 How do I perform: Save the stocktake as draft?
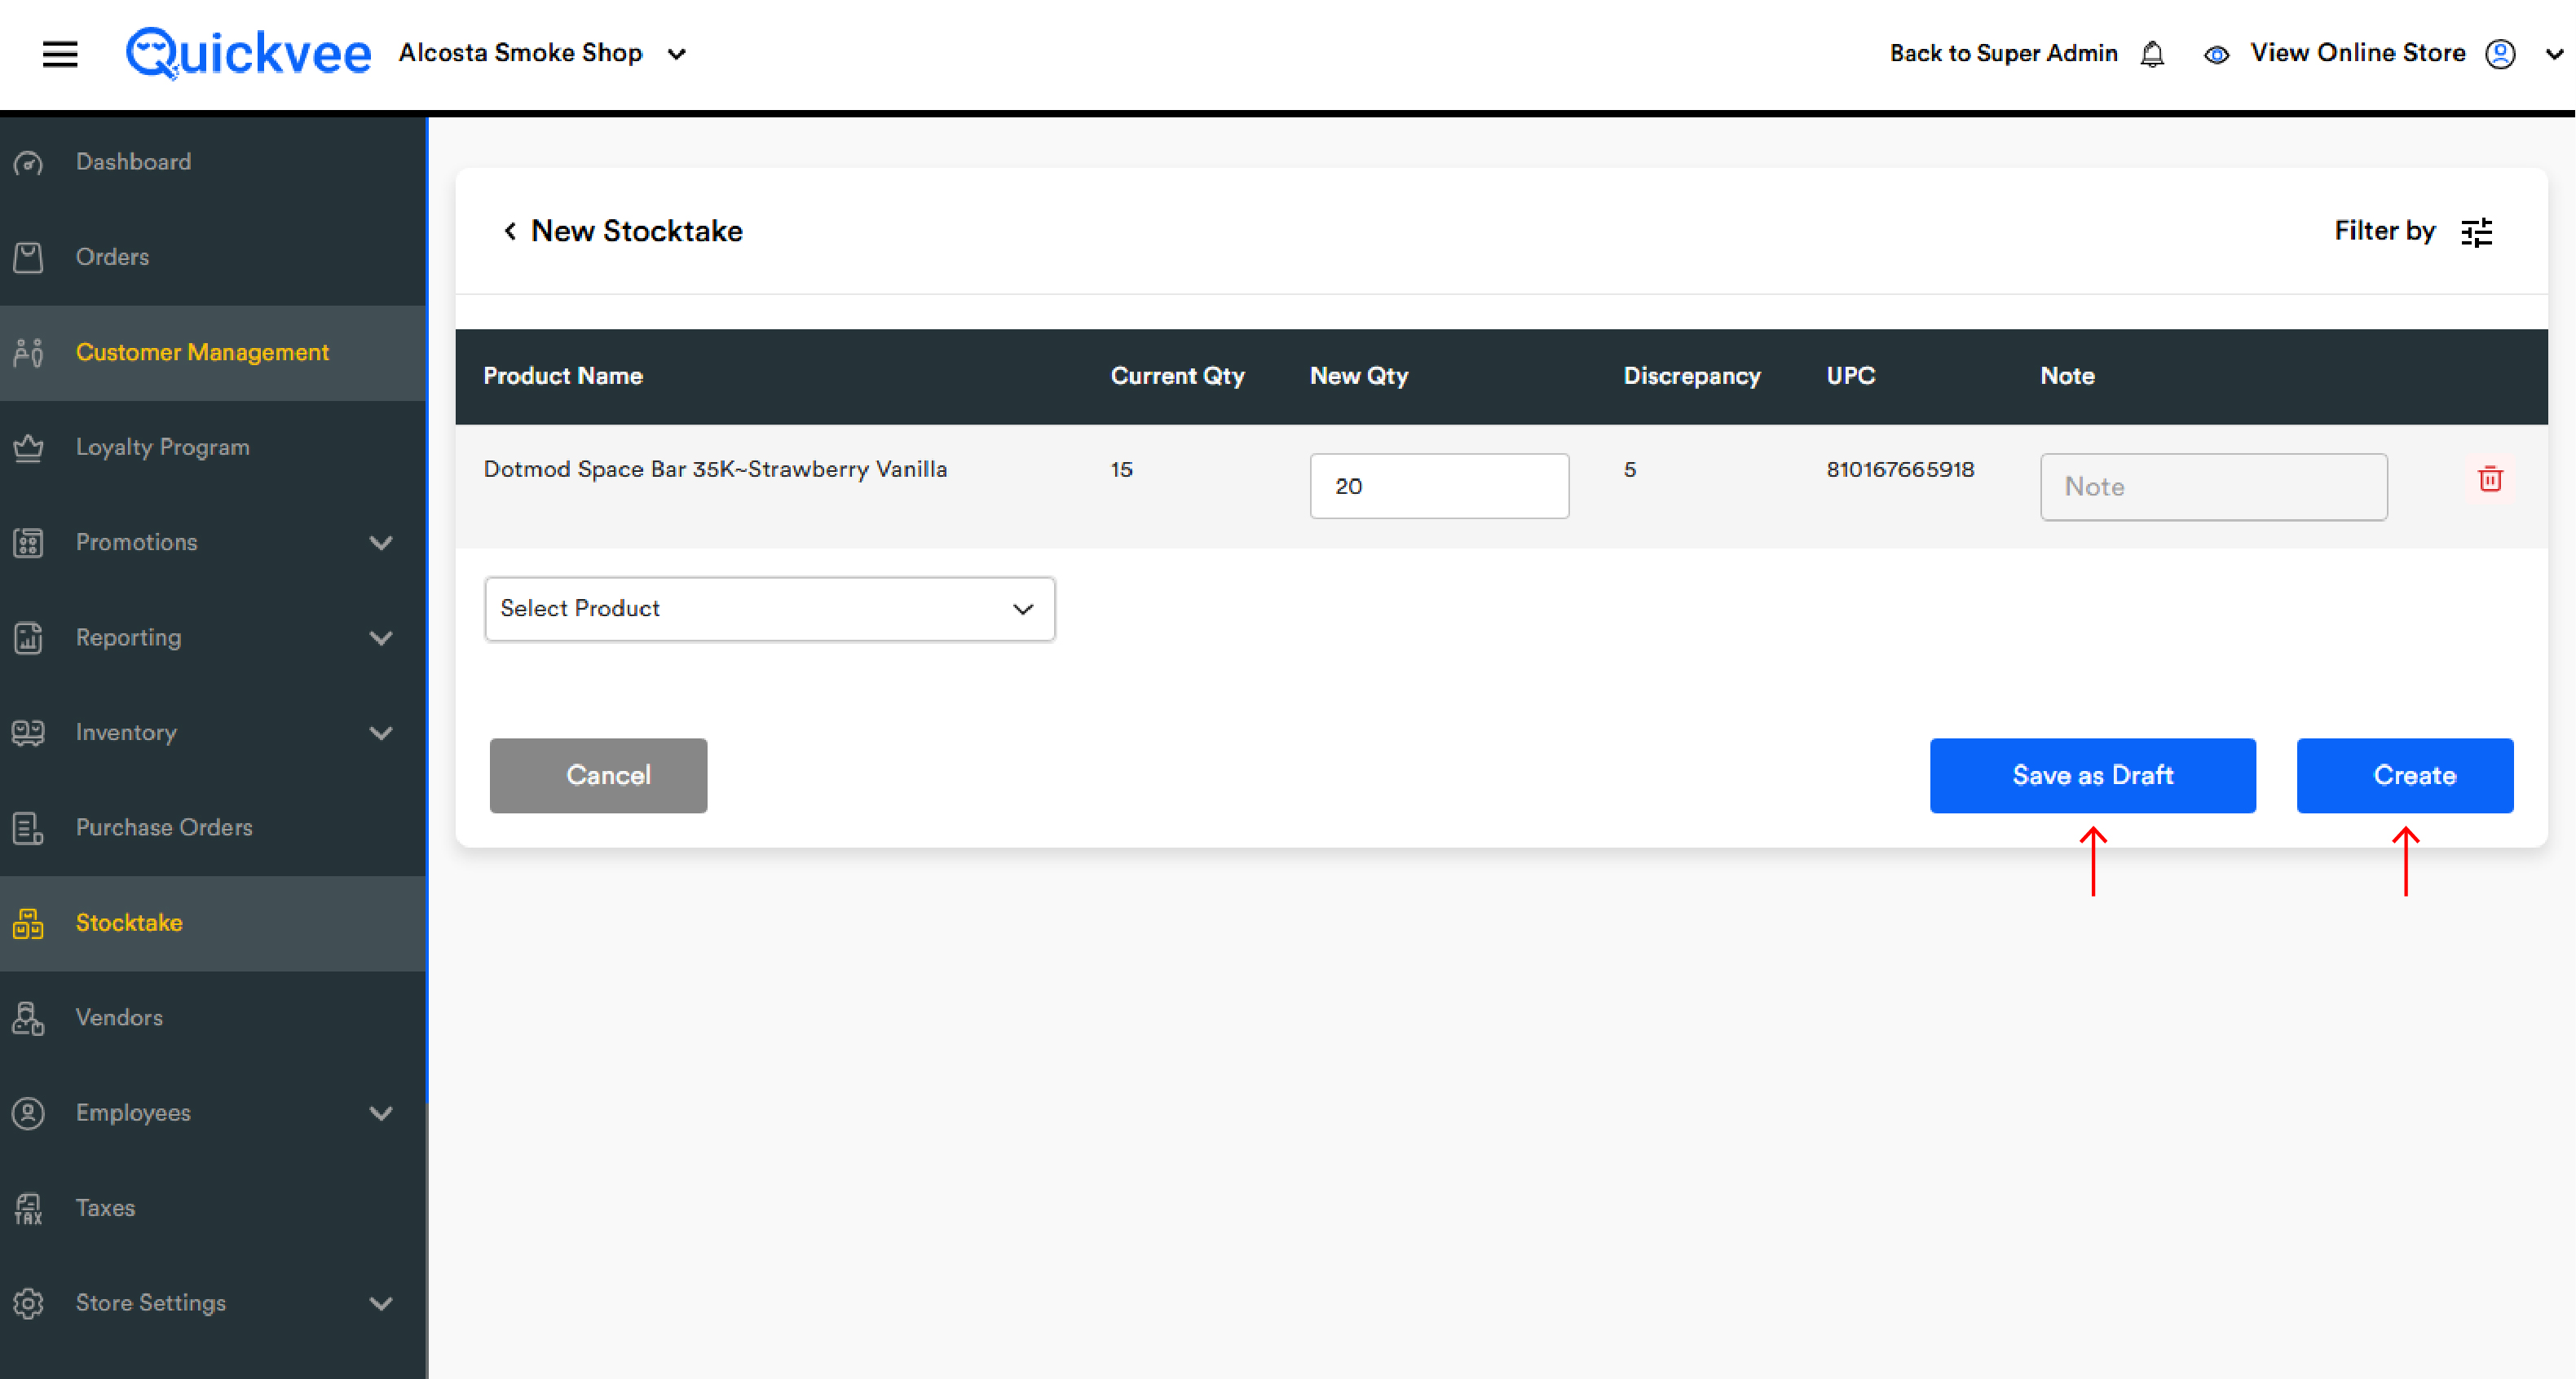tap(2092, 776)
